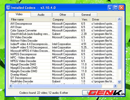The height and width of the screenshot is (100, 130).
Task: Select the Overlay Mixer2 row
Action: click(x=63, y=75)
